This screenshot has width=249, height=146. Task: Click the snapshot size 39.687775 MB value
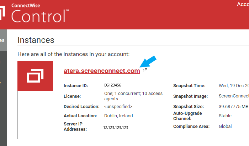[x=233, y=106]
